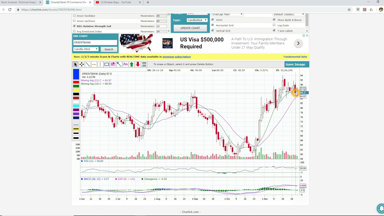Select the parallel lines tool

coord(144,64)
